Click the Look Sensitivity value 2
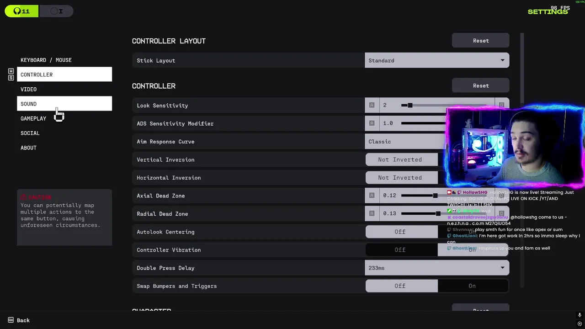 point(385,105)
